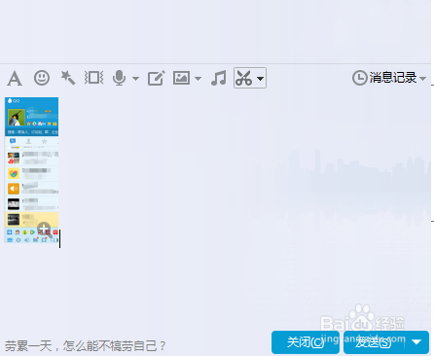Screen dimensions: 434x356
Task: Expand the screenshot scissors dropdown arrow
Action: pos(260,79)
